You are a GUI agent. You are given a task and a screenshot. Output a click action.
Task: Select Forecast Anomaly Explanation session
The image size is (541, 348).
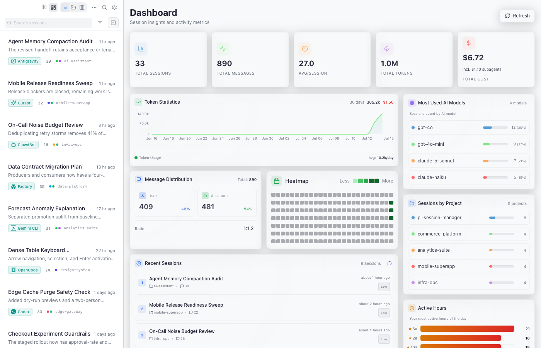62,219
